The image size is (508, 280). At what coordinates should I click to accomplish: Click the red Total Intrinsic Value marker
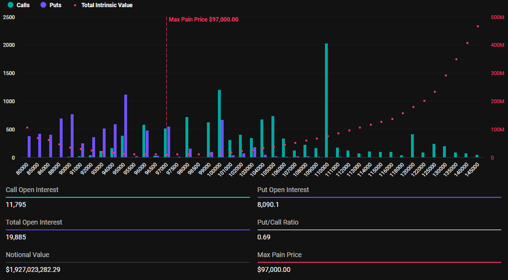[74, 5]
